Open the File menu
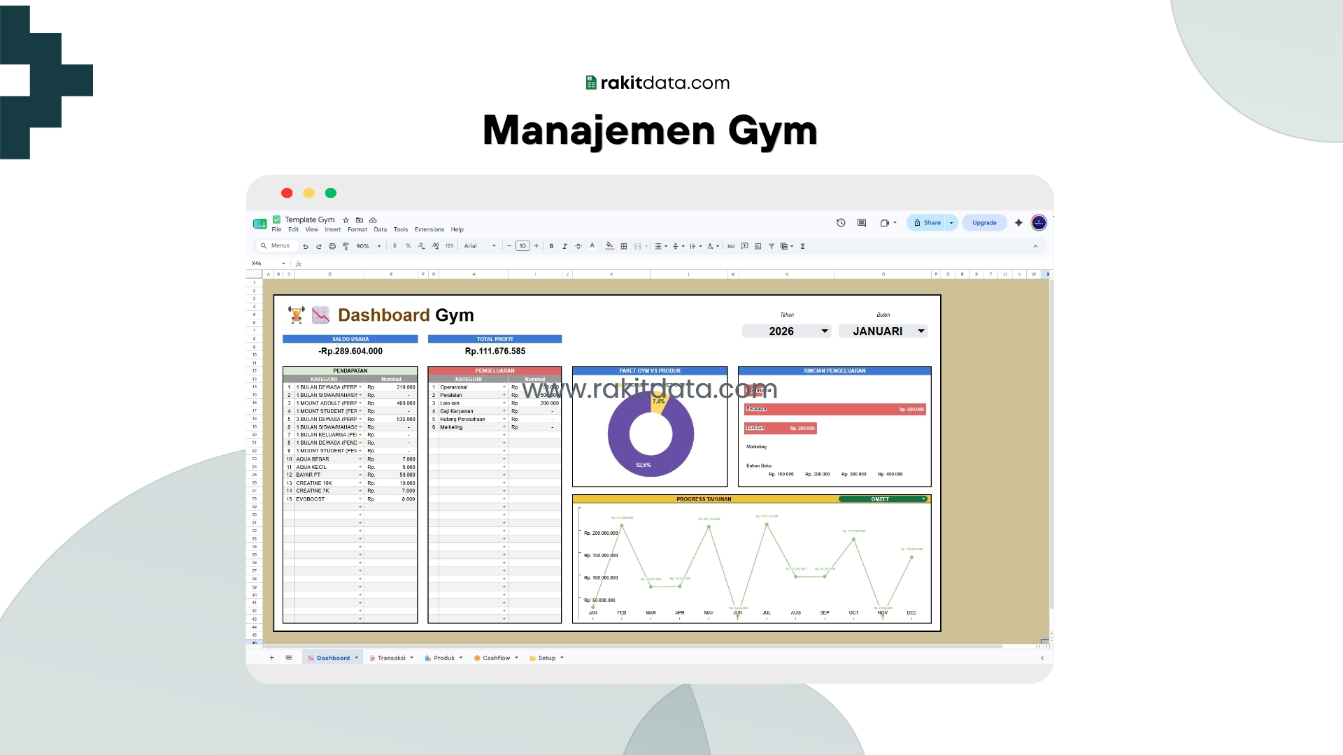Screen dimensions: 1343x755 [x=276, y=229]
